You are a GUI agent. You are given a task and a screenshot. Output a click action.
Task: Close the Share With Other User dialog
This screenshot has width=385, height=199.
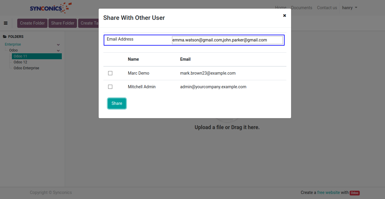(284, 16)
